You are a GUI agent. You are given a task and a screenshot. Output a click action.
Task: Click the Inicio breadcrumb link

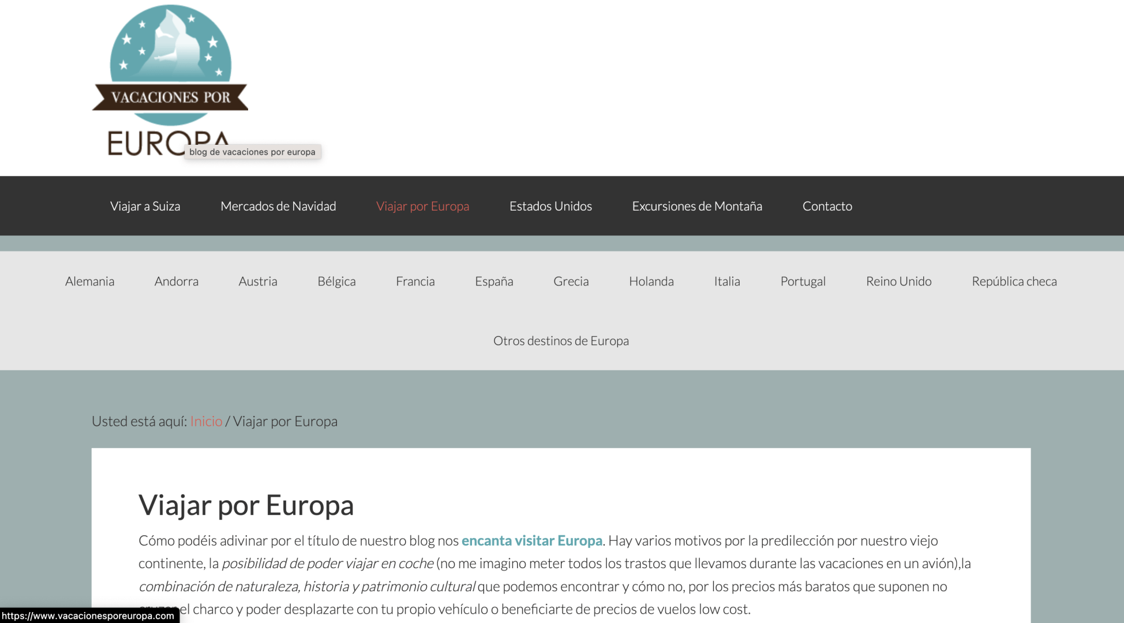[x=206, y=421]
